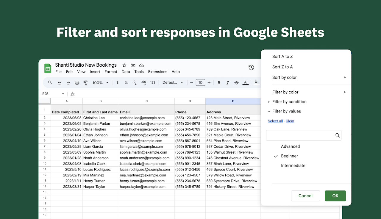Toggle bold formatting
This screenshot has height=219, width=381.
[x=219, y=83]
